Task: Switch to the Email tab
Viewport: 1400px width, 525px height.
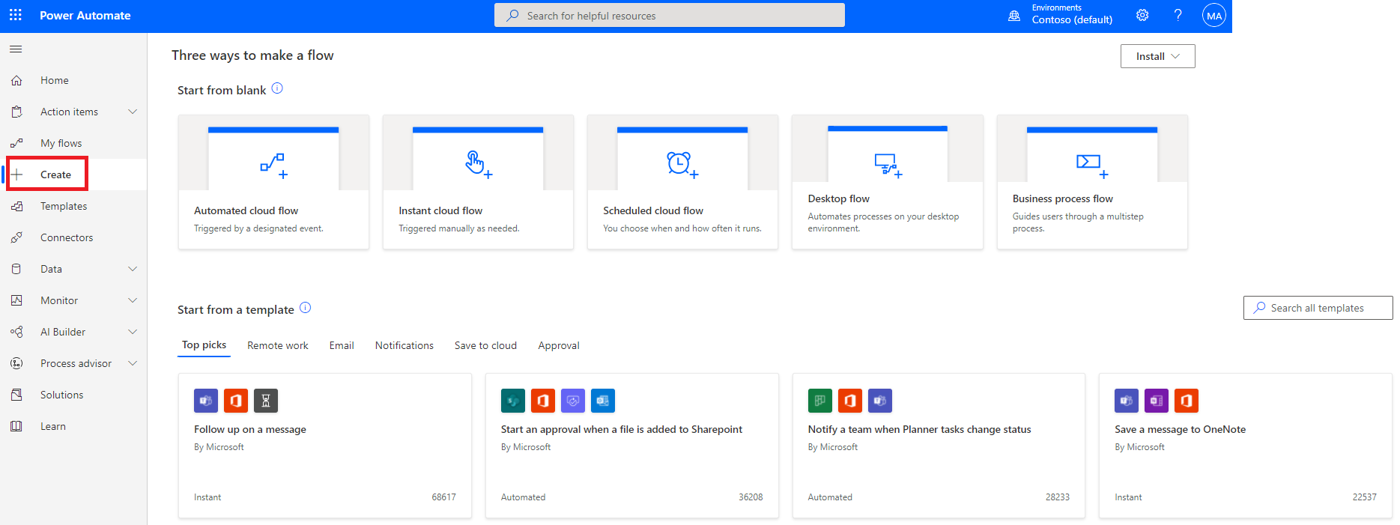Action: [342, 345]
